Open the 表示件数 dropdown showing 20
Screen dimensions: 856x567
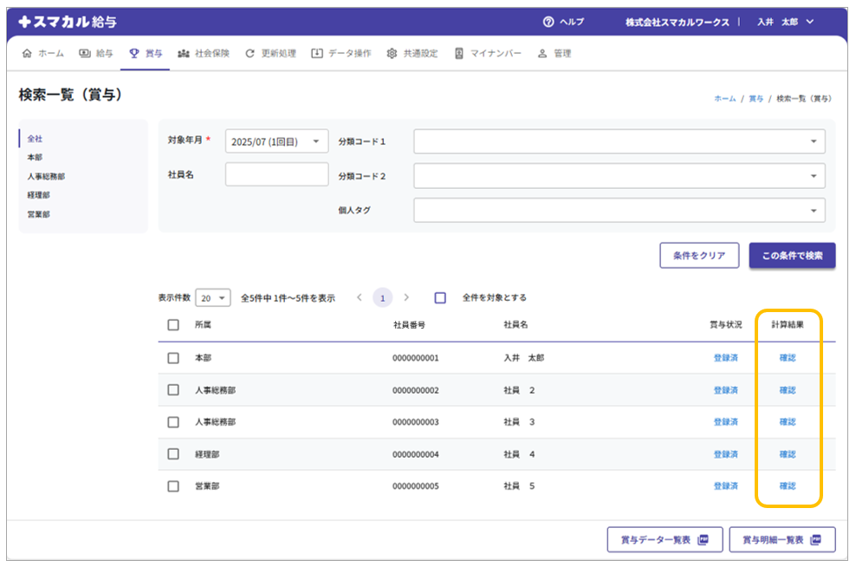(x=212, y=297)
